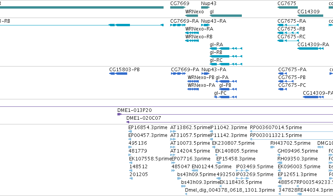Click the 201205 feature label
This screenshot has width=333, height=196.
click(139, 174)
